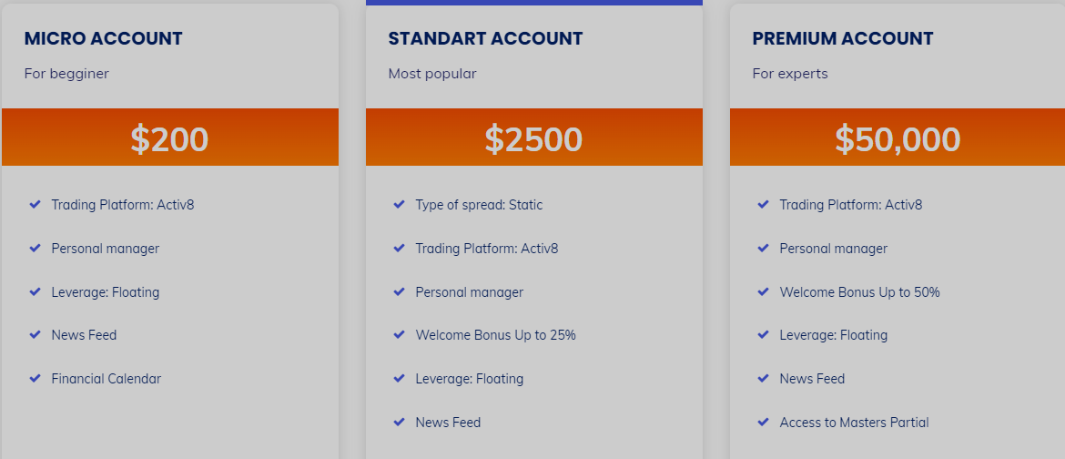Click checkmark beside Welcome Bonus Up to 50%
The image size is (1065, 459).
764,291
